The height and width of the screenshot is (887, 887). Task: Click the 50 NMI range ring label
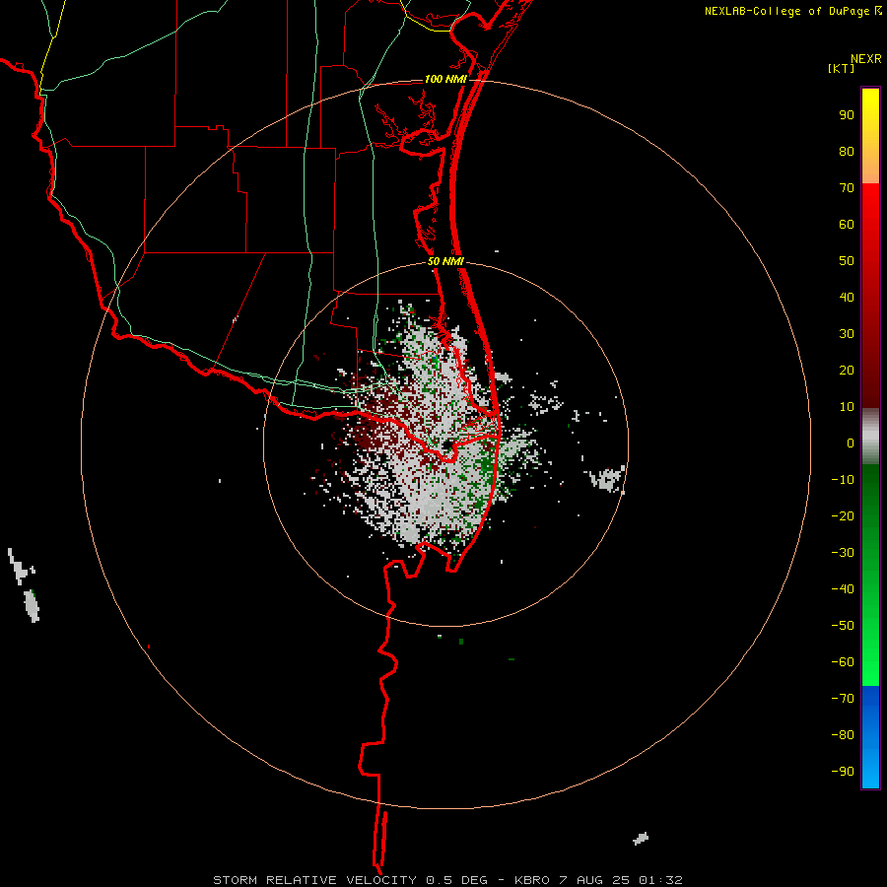coord(445,261)
